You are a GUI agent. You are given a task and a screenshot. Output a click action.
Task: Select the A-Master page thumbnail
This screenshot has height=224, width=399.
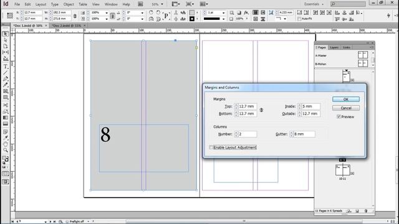pyautogui.click(x=363, y=55)
